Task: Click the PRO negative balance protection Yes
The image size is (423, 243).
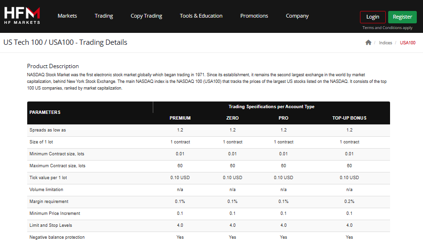Action: tap(283, 237)
